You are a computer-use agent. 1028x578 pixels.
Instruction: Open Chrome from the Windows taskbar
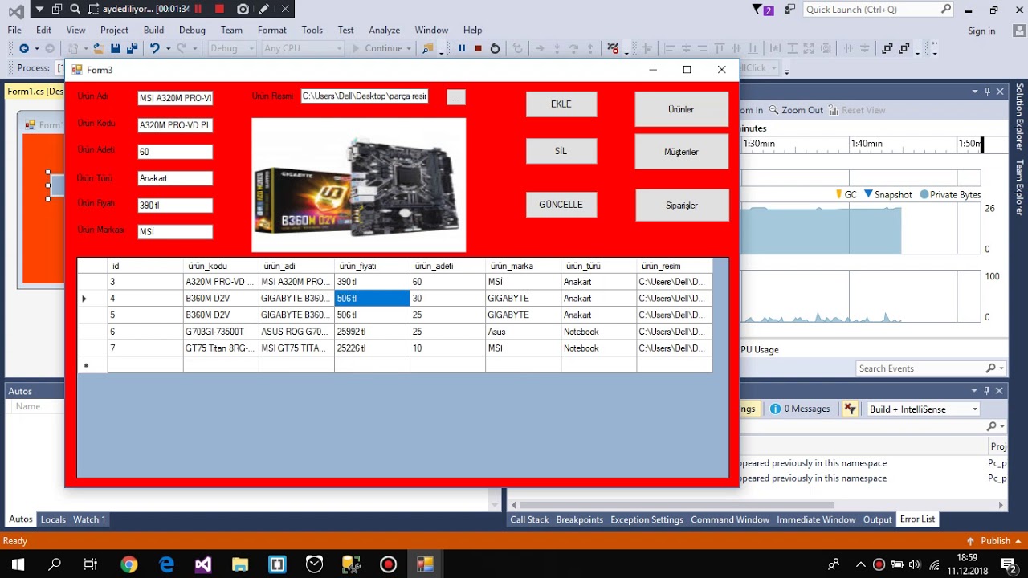point(129,564)
